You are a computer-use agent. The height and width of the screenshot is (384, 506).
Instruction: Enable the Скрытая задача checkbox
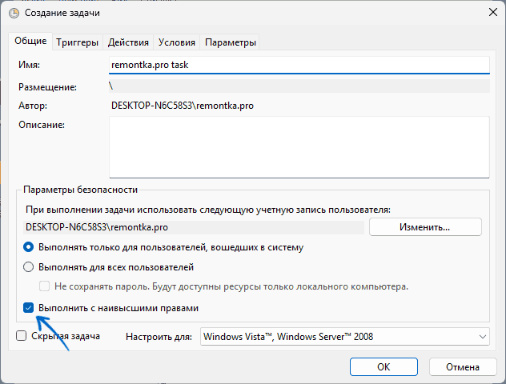(x=22, y=336)
